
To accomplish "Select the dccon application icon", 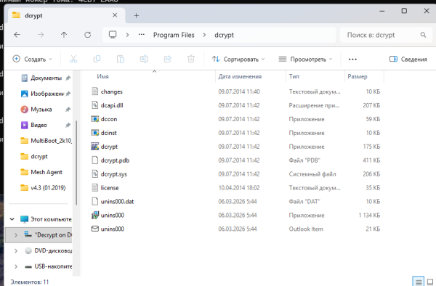I will pyautogui.click(x=94, y=119).
